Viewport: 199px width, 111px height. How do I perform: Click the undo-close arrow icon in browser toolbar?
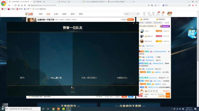[22, 5]
